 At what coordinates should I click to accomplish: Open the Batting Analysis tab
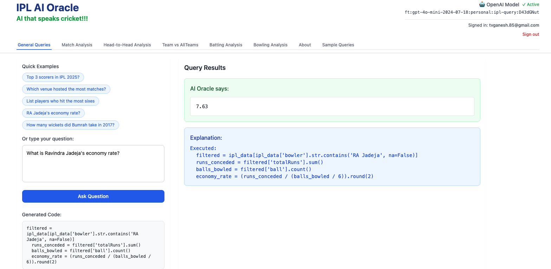tap(226, 45)
